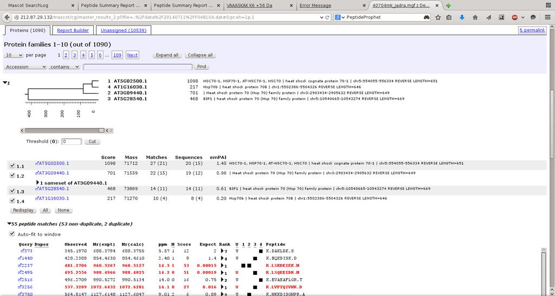
Task: Select the Proteins (1090) tab
Action: pos(28,30)
